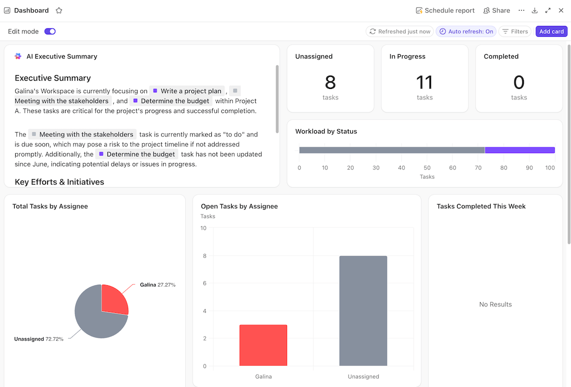Open Schedule report
This screenshot has width=571, height=387.
point(445,10)
